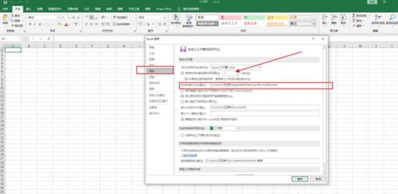Viewport: 398px width, 194px height.
Task: Open the AutoRecover exceptions workbook dropdown
Action: pos(224,128)
